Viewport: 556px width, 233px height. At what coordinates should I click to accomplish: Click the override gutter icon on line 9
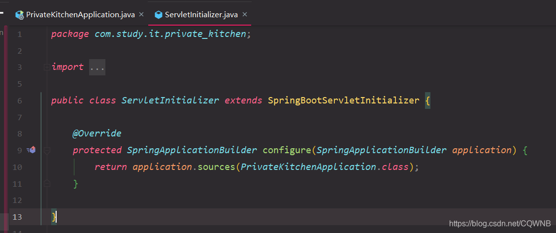[31, 150]
